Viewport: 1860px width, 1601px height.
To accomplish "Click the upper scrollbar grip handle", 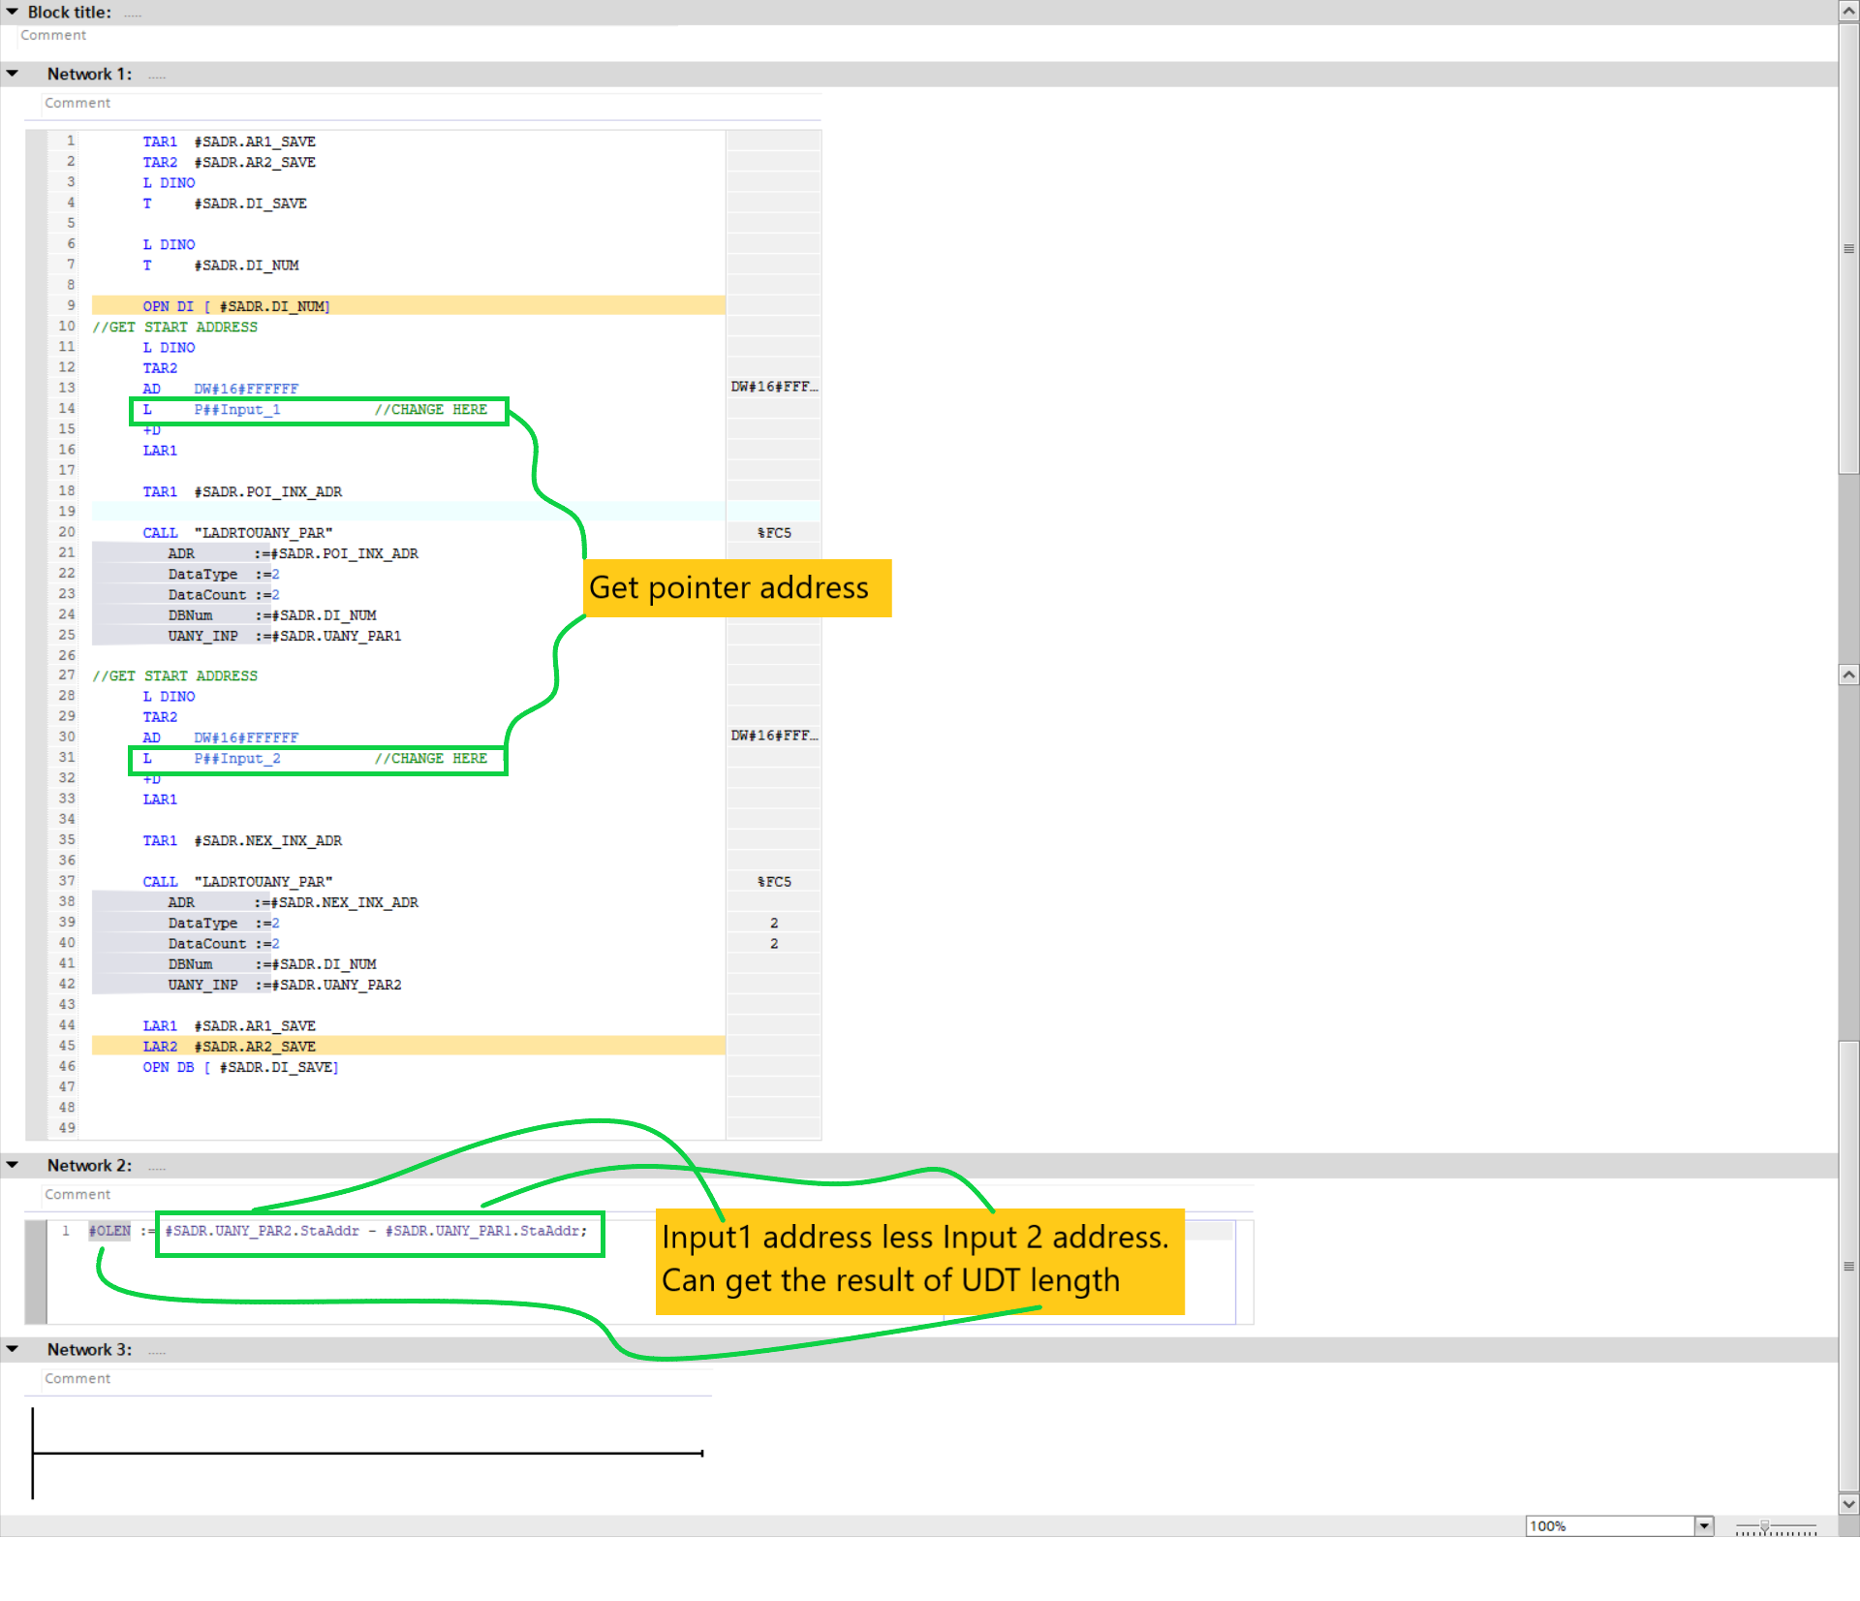I will (1848, 249).
